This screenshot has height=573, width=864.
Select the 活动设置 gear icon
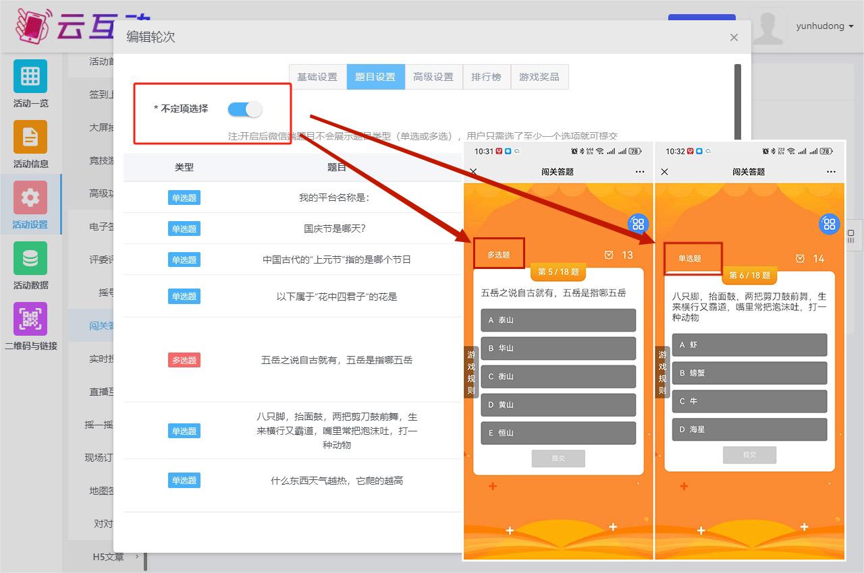(x=30, y=198)
